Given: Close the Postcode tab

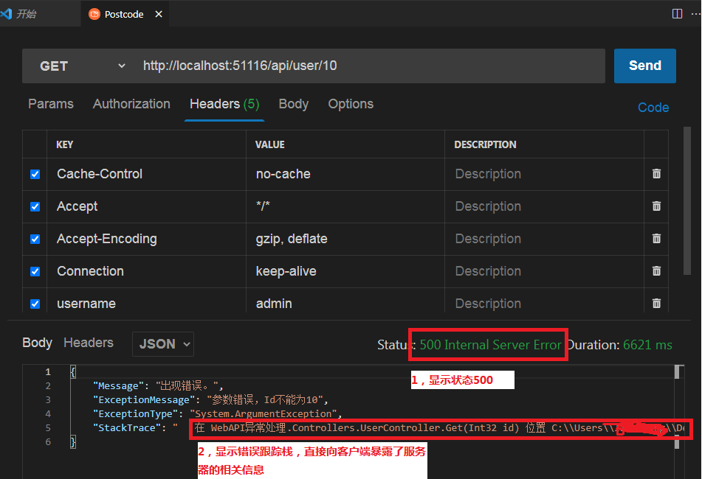Looking at the screenshot, I should [x=159, y=14].
